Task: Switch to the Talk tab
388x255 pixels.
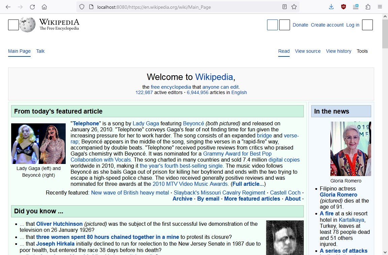Action: click(40, 51)
